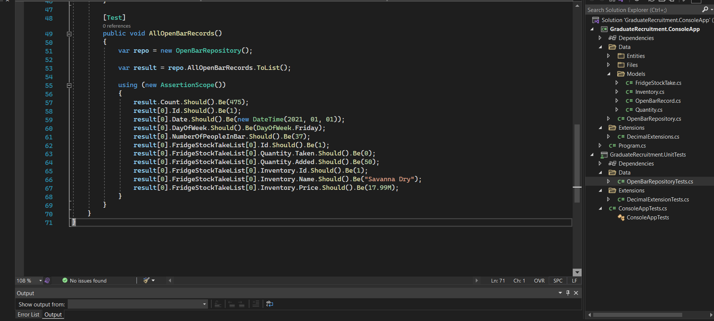714x321 pixels.
Task: Click Solution Explorer horizontal scrollbar thumb
Action: (637, 315)
